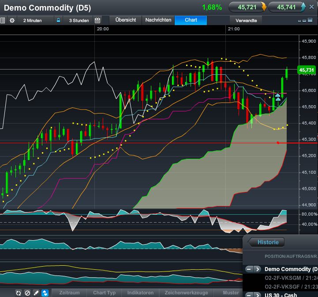Screen dimensions: 318x297
Task: Open the Muster menu
Action: click(231, 293)
